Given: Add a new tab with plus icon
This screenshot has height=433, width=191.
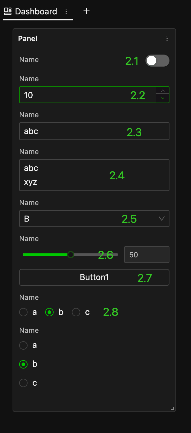Looking at the screenshot, I should pyautogui.click(x=87, y=11).
